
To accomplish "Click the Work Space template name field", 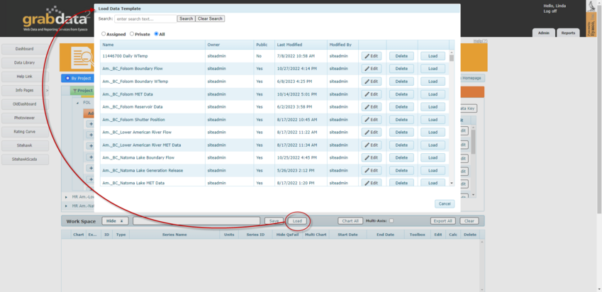I will point(196,221).
